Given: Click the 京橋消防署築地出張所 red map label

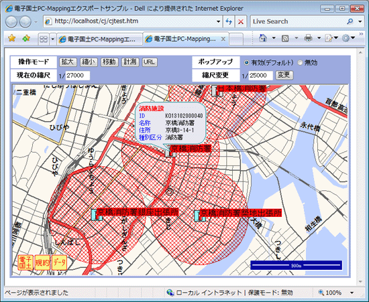Looking at the screenshot, I should (x=240, y=213).
